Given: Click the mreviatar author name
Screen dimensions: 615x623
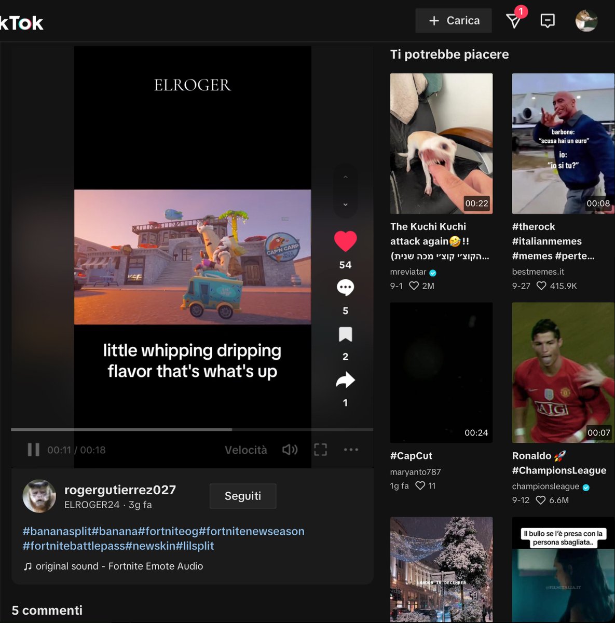Looking at the screenshot, I should tap(408, 272).
